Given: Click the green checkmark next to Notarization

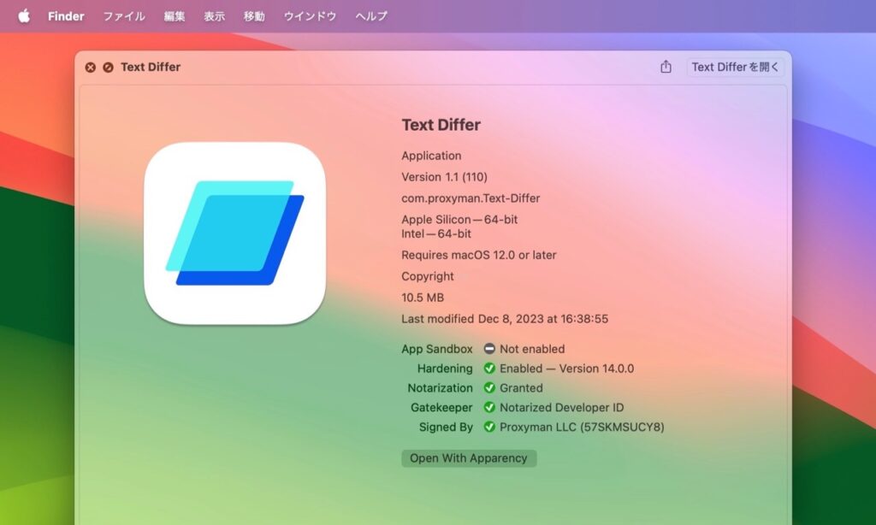Looking at the screenshot, I should [489, 388].
